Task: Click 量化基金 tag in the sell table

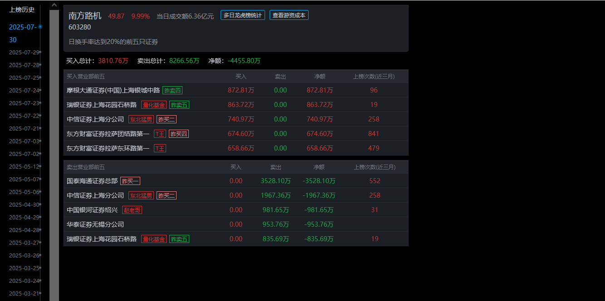Action: click(x=154, y=239)
